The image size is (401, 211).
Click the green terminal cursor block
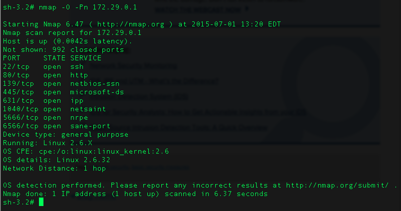point(41,202)
